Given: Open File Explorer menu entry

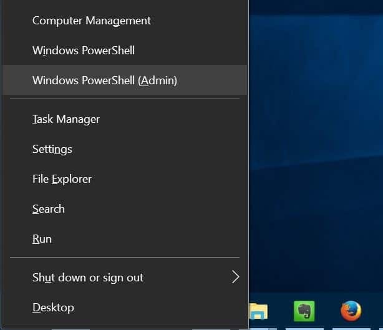Looking at the screenshot, I should click(125, 179).
